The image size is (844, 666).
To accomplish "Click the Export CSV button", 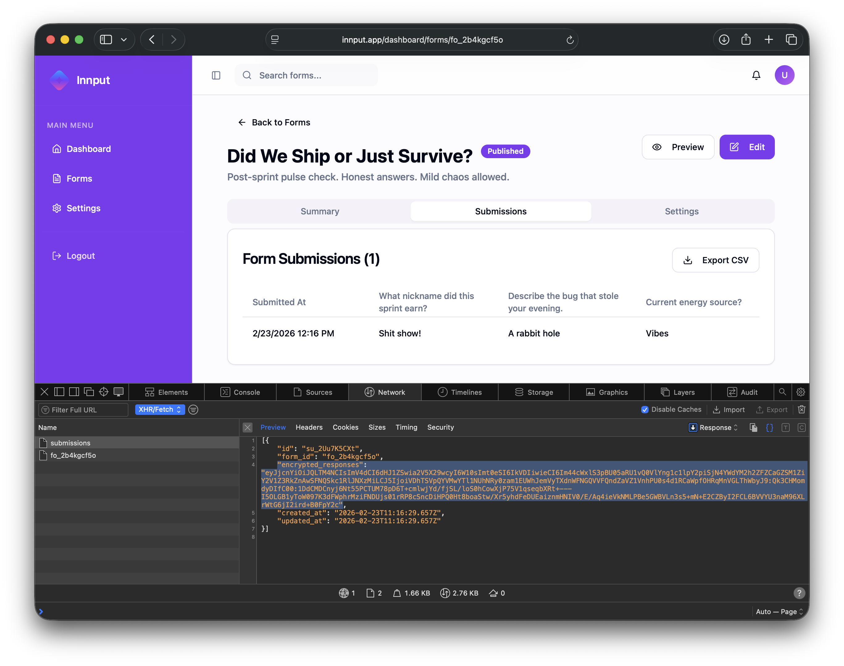I will click(x=715, y=260).
